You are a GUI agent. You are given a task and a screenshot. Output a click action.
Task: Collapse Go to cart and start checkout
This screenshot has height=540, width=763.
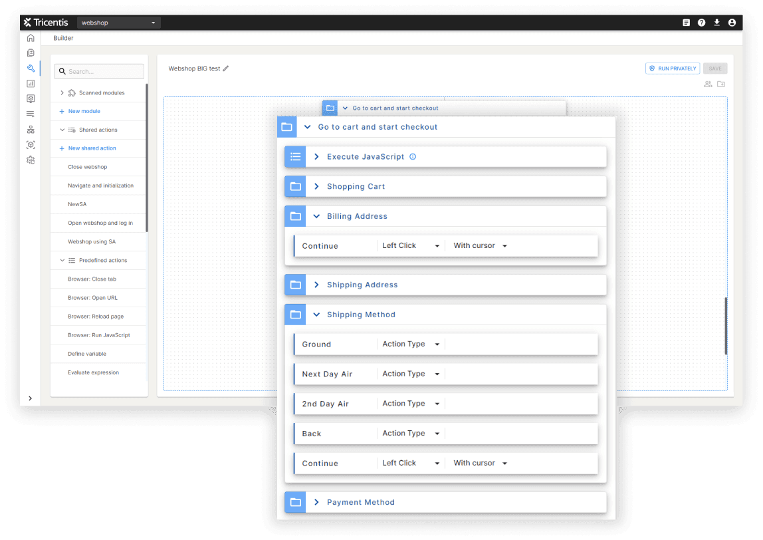pos(307,127)
